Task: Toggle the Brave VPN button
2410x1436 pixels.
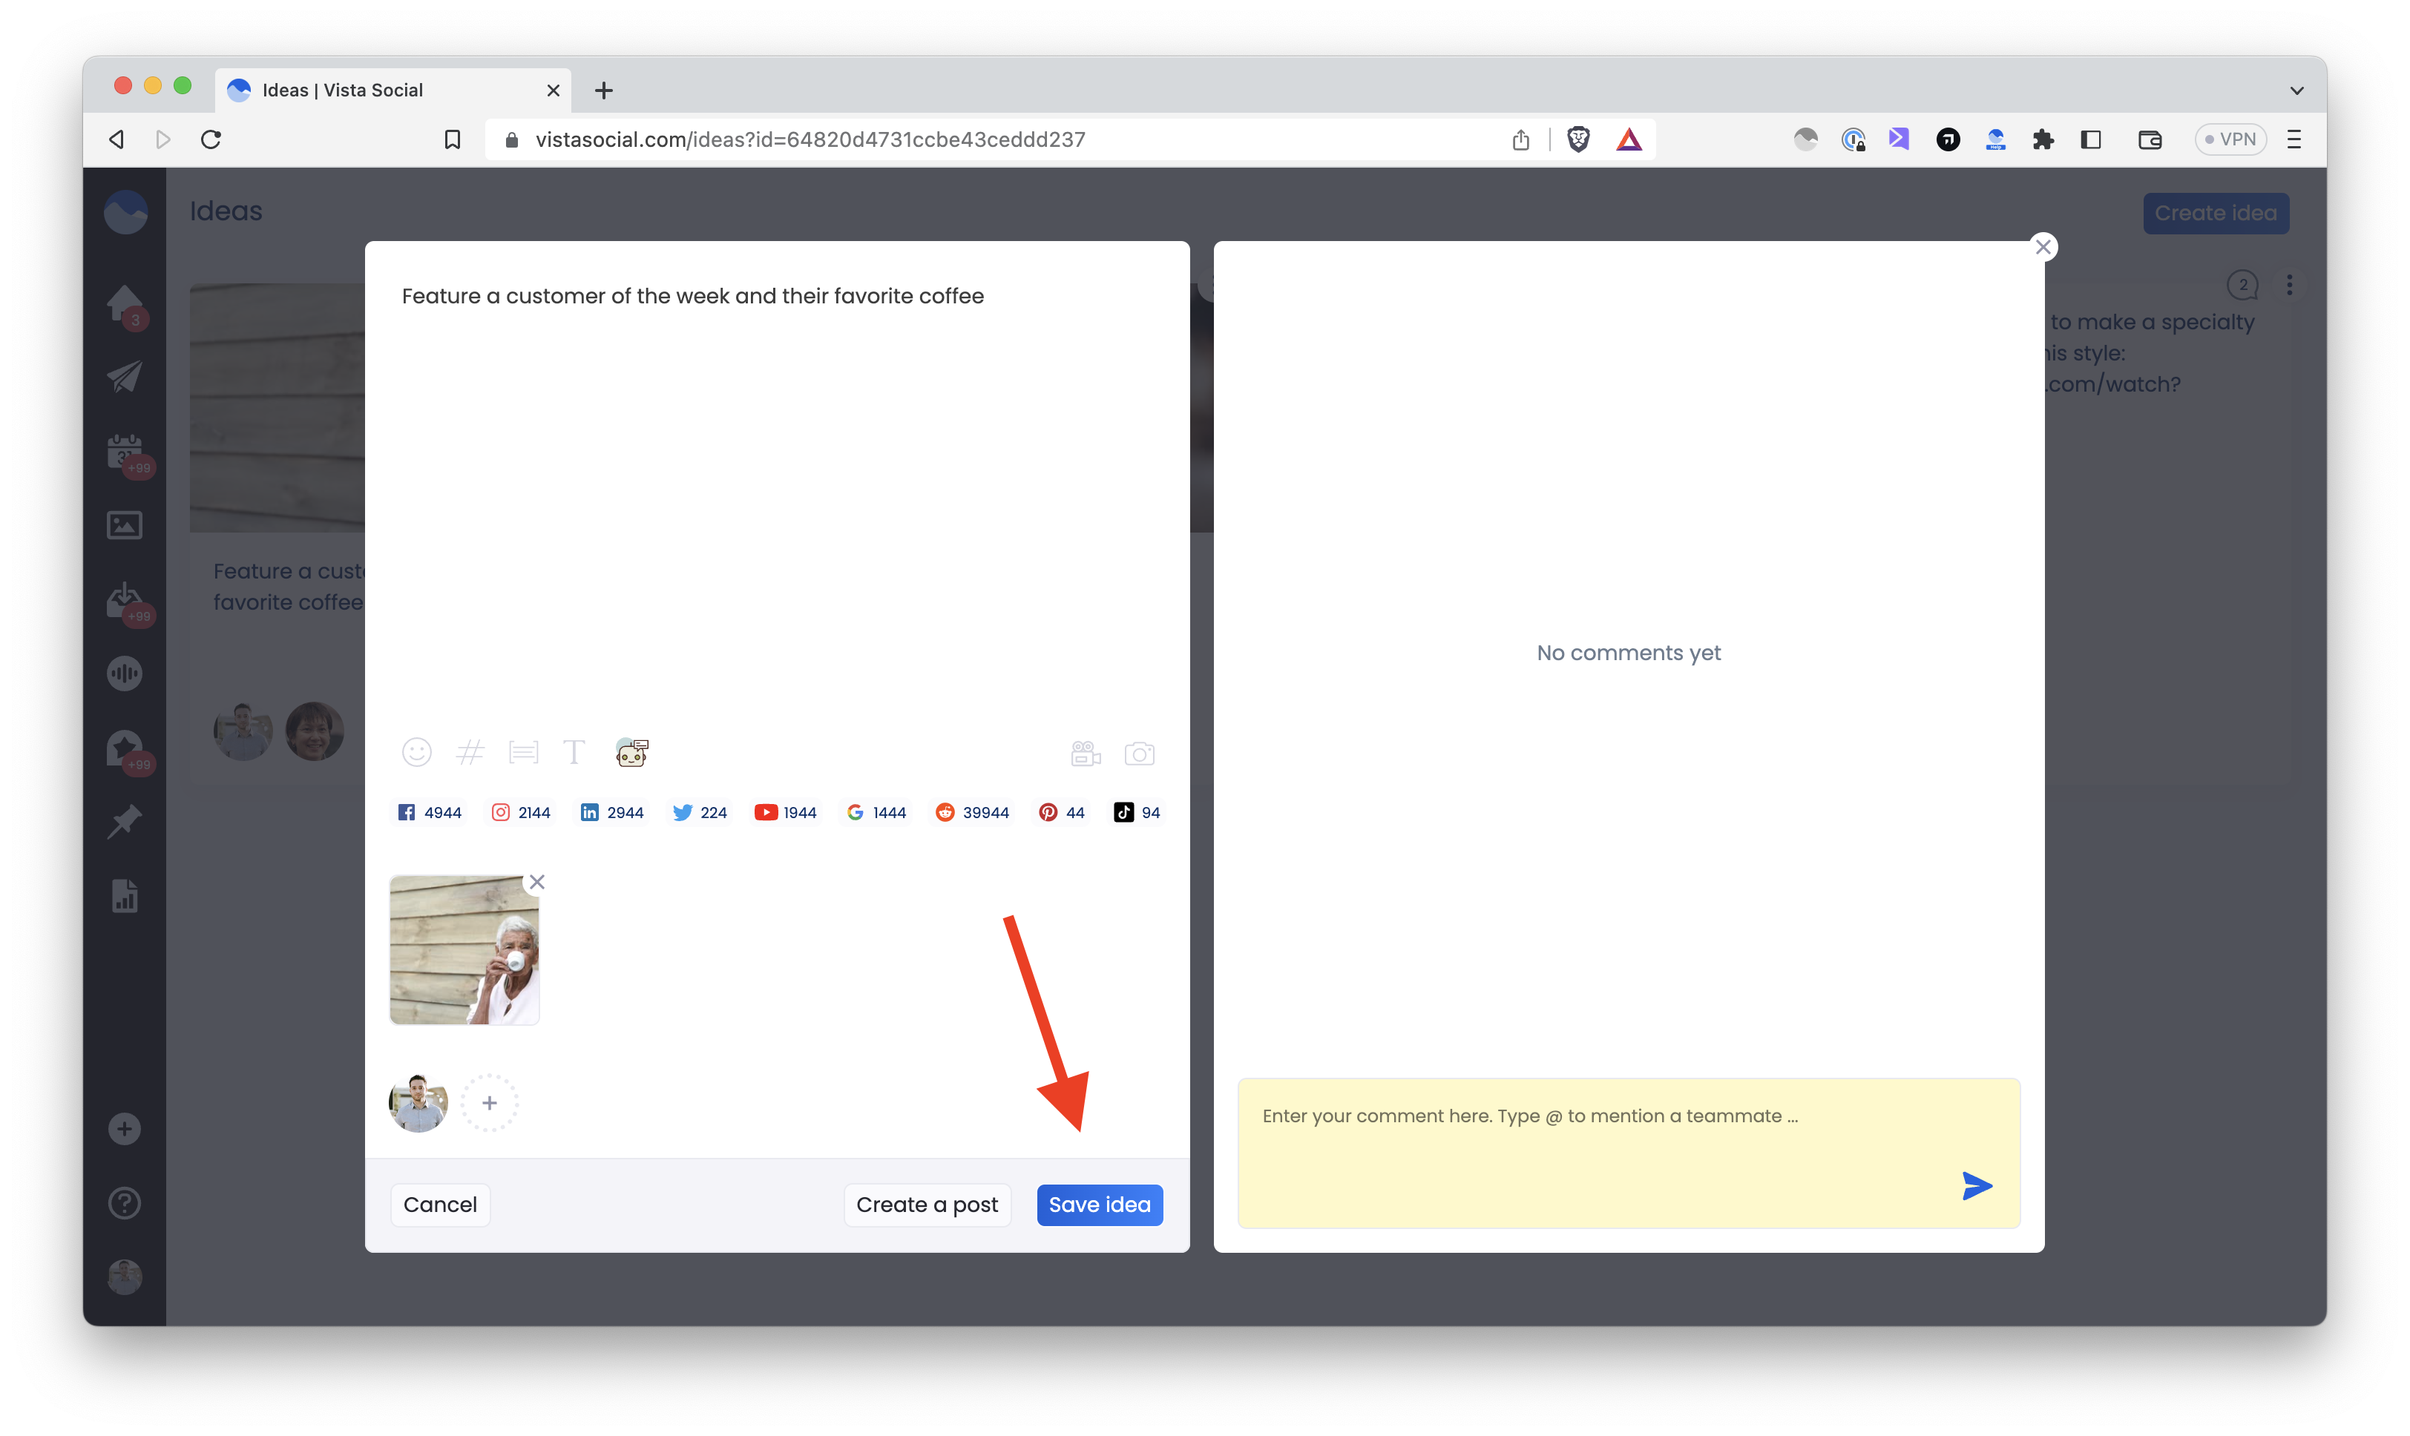Action: pyautogui.click(x=2230, y=139)
